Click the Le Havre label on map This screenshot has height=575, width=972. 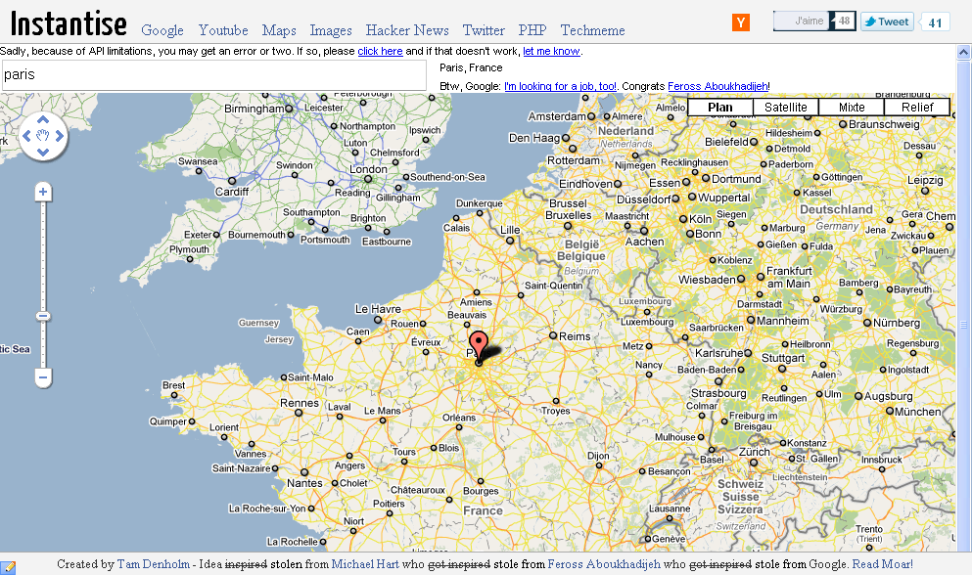(x=378, y=309)
